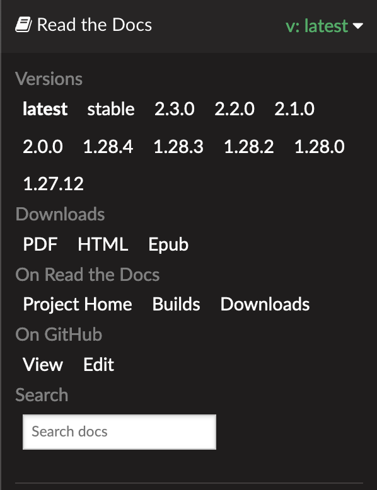The height and width of the screenshot is (490, 377).
Task: Open docs for version 2.2.0
Action: (235, 109)
